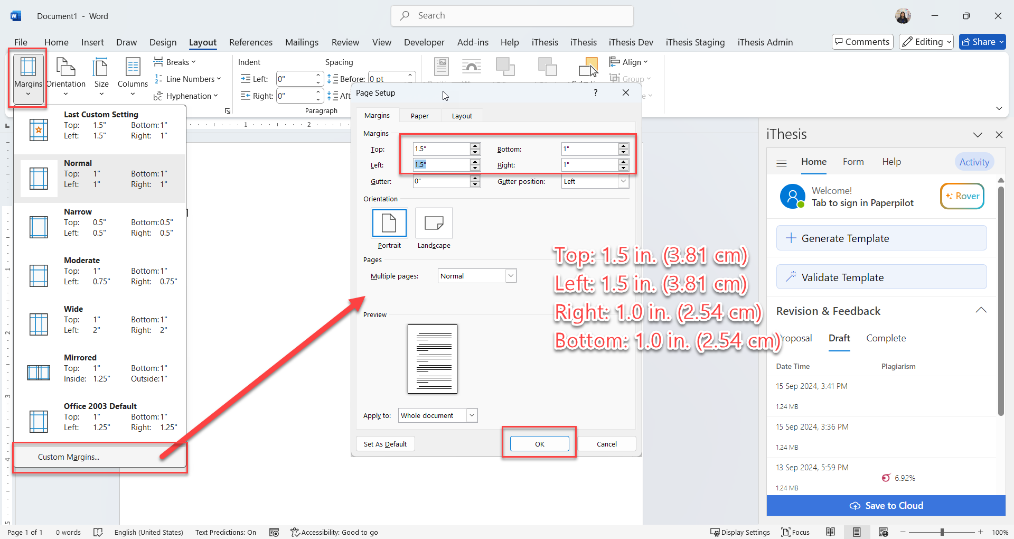Switch to the Paper tab in Page Setup
This screenshot has height=539, width=1014.
pyautogui.click(x=420, y=116)
